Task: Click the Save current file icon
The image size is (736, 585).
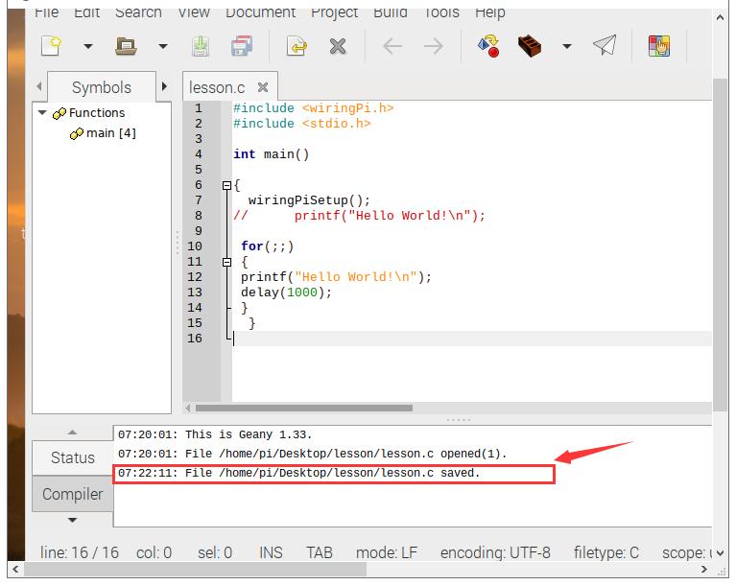Action: coord(201,46)
